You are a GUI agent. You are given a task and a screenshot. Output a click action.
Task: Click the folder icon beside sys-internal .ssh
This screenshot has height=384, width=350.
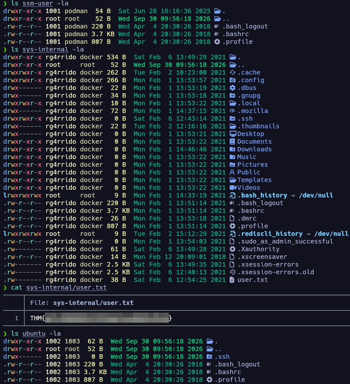(233, 119)
